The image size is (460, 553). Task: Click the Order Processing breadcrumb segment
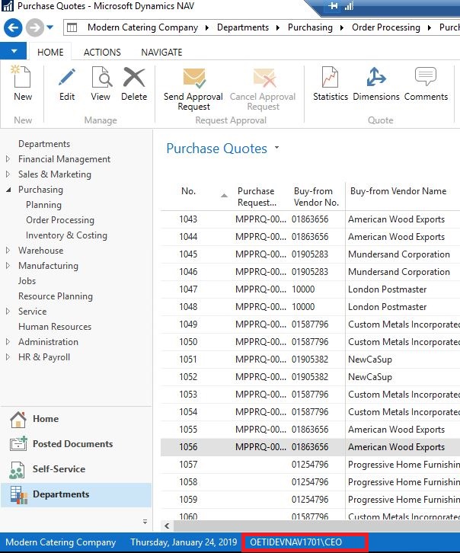386,27
